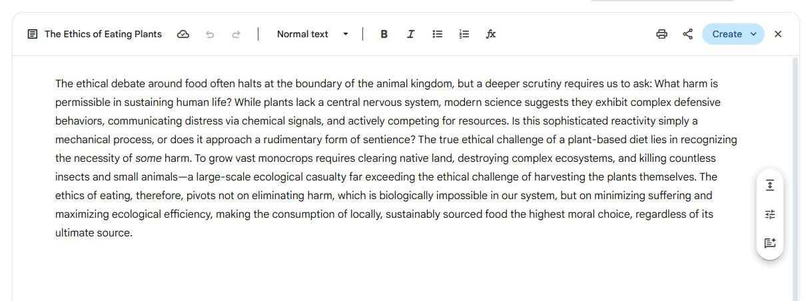Open the share options icon
The height and width of the screenshot is (301, 810).
click(688, 34)
